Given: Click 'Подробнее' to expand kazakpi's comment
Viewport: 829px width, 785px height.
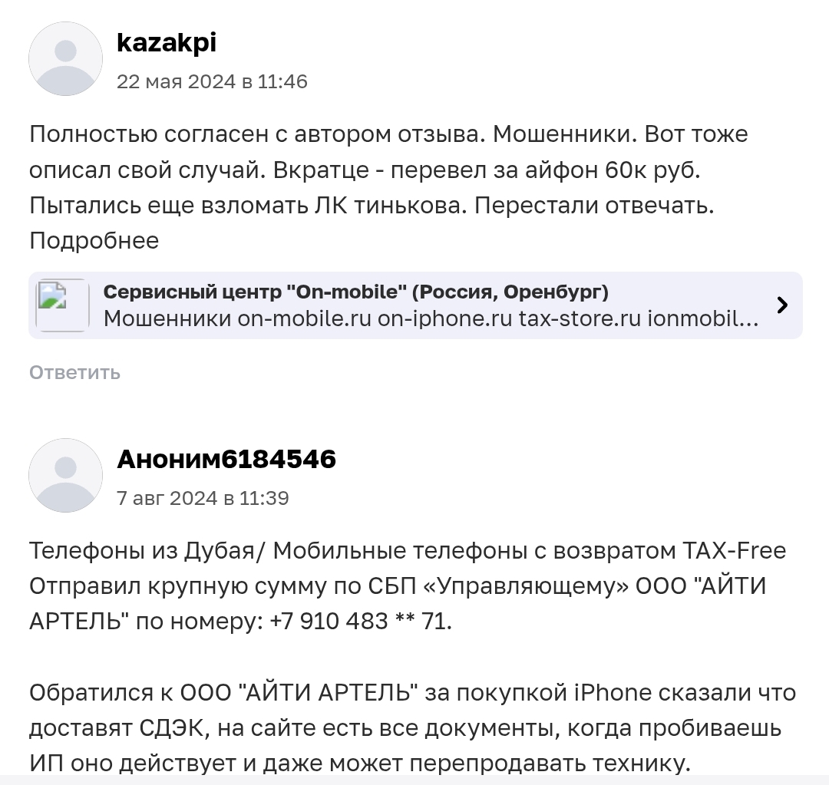Looking at the screenshot, I should point(93,240).
